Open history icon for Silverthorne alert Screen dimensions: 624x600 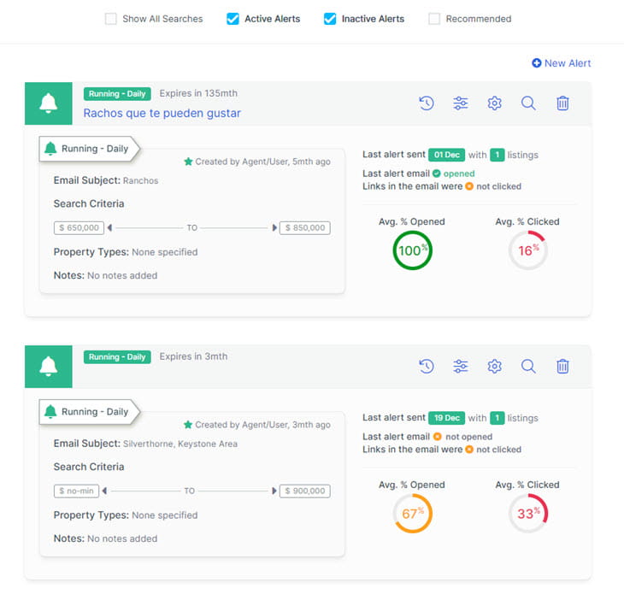point(427,367)
